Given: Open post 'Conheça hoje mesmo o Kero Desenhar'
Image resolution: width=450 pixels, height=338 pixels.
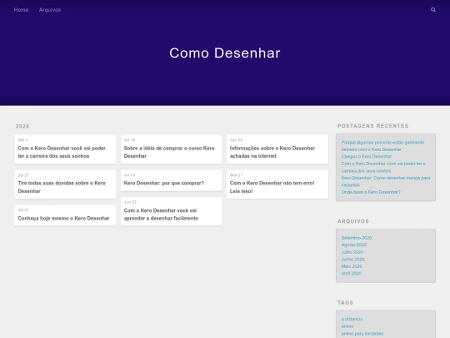Looking at the screenshot, I should [66, 215].
